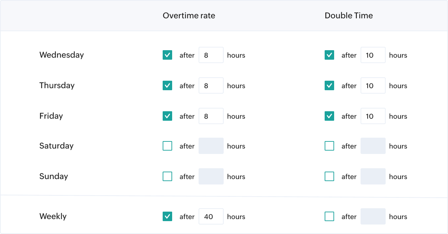Enable overtime rate for Saturday
The image size is (448, 234).
click(167, 146)
